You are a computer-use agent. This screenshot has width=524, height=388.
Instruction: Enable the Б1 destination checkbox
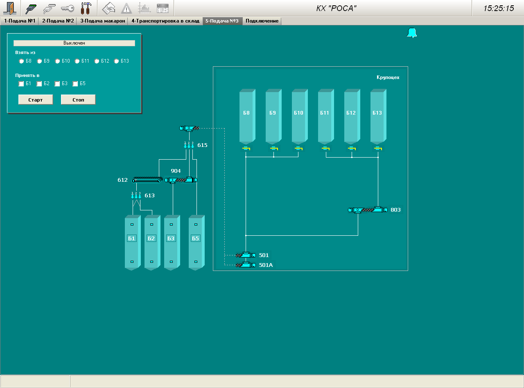[x=21, y=84]
